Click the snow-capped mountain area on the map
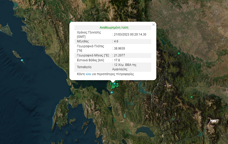The image size is (228, 144). click(215, 121)
